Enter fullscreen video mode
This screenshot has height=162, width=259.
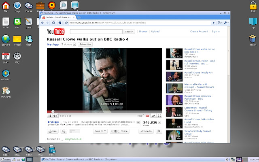(x=159, y=116)
